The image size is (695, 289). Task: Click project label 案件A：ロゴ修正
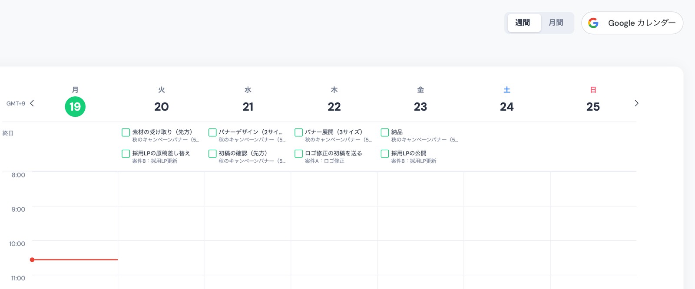click(x=324, y=161)
